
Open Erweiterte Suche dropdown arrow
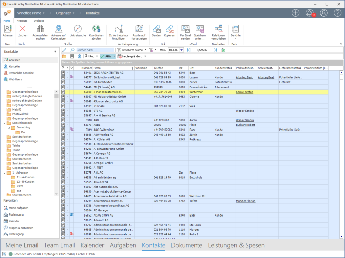pos(146,50)
